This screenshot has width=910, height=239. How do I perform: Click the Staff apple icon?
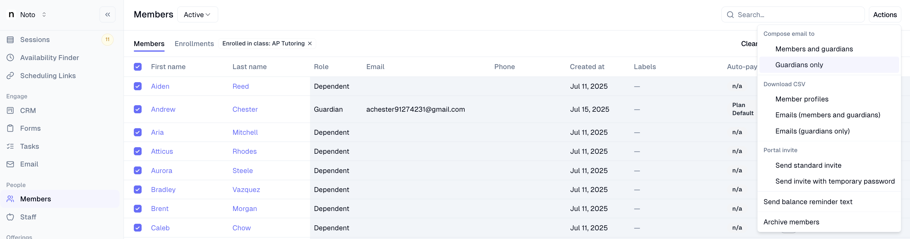coord(10,217)
